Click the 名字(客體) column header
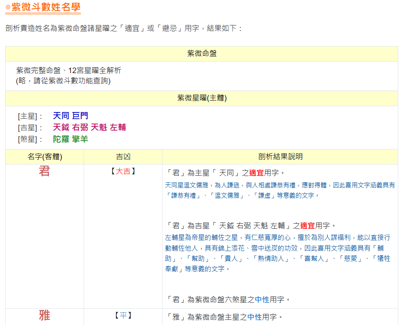Viewport: 401px width, 325px height. [x=45, y=157]
